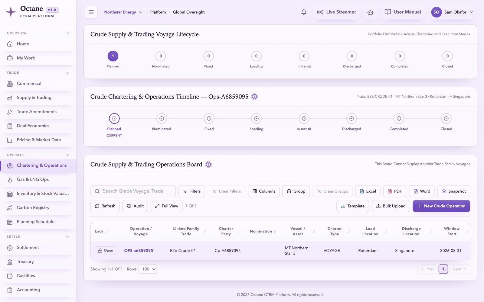Screen dimensions: 484x302
Task: Open Supply & Trading in sidebar
Action: [x=38, y=98]
